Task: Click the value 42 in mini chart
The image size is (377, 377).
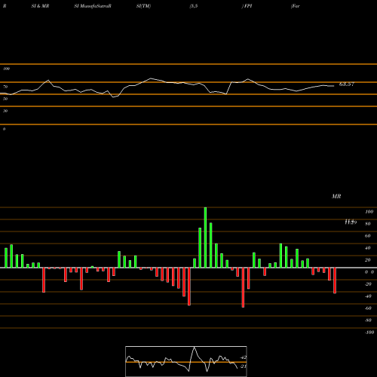Action: (x=244, y=357)
